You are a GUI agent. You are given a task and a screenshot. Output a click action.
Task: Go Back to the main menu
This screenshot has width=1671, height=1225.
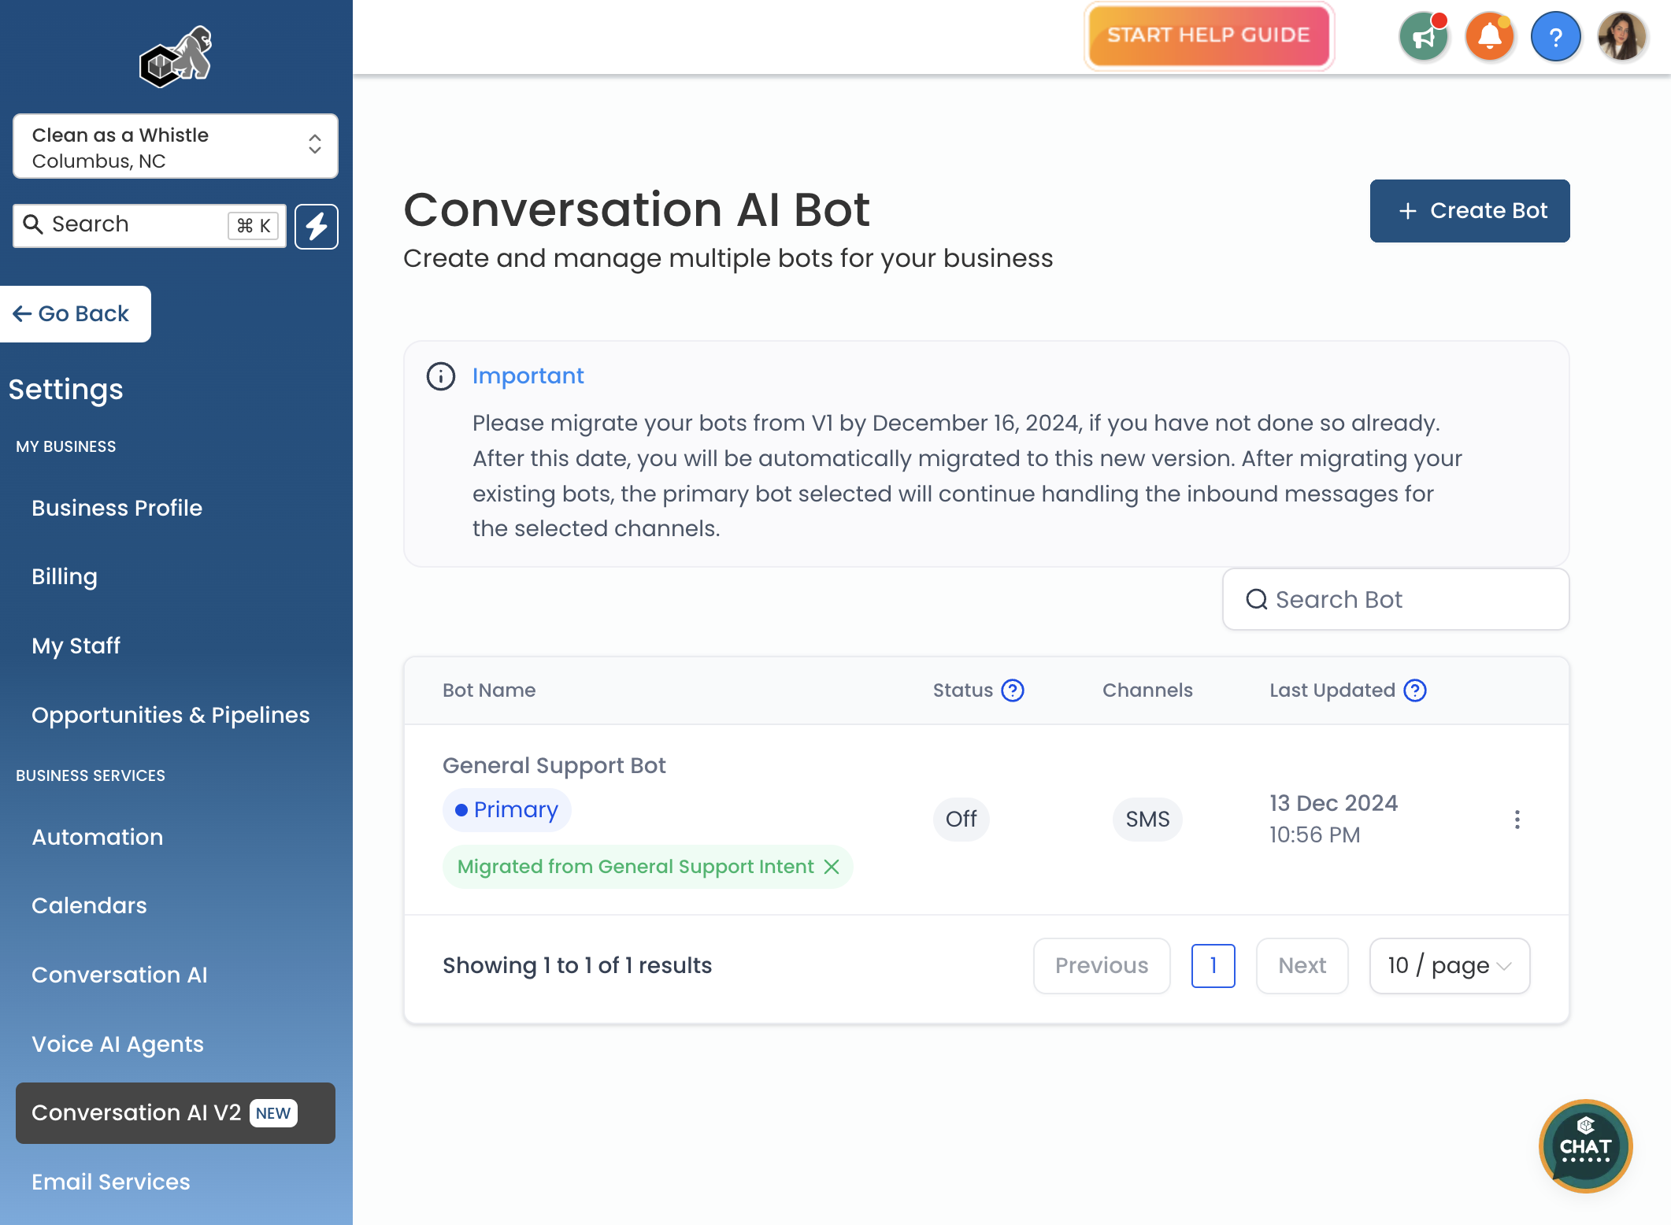(x=74, y=314)
